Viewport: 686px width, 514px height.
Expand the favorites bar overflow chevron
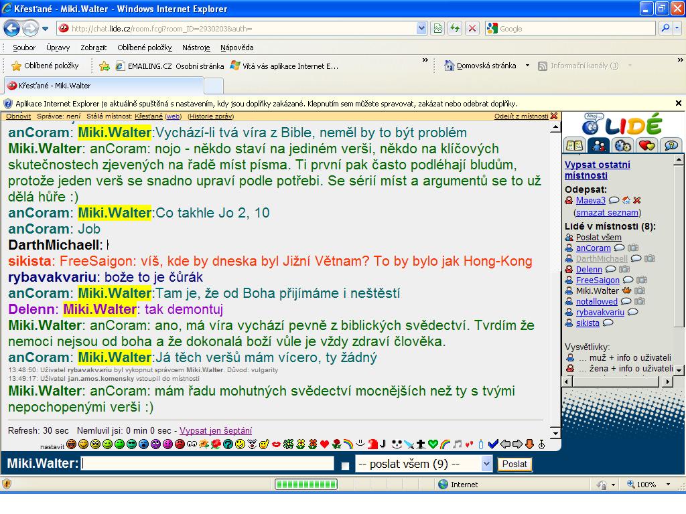pos(425,60)
